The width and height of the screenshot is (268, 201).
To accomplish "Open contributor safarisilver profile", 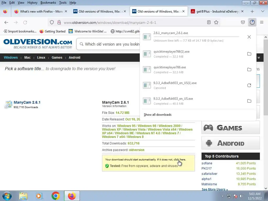I will (209, 174).
